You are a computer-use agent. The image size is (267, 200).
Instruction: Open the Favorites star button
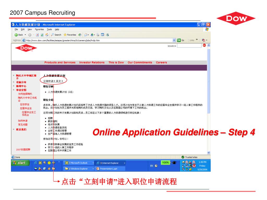(70, 35)
